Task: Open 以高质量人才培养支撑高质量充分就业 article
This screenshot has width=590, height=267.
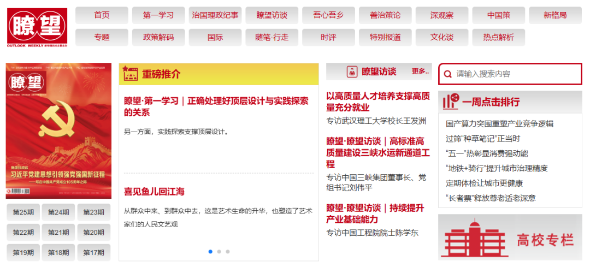Action: (378, 102)
